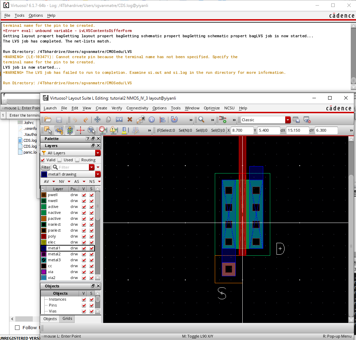Switch to the Grids tab

click(67, 318)
